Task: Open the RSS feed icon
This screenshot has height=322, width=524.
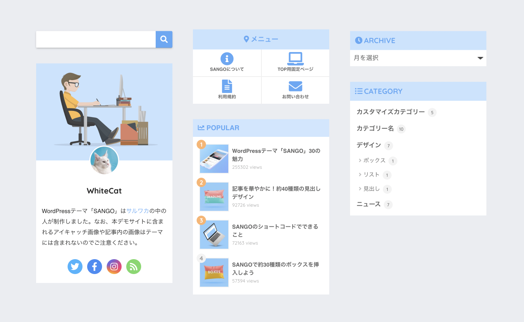Action: [133, 267]
